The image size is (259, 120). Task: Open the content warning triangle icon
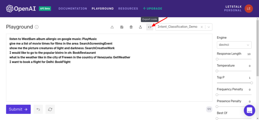click(112, 27)
